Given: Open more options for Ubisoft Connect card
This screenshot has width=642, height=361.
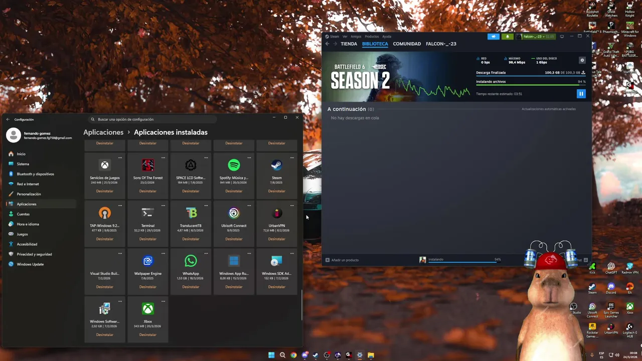Looking at the screenshot, I should click(x=249, y=205).
